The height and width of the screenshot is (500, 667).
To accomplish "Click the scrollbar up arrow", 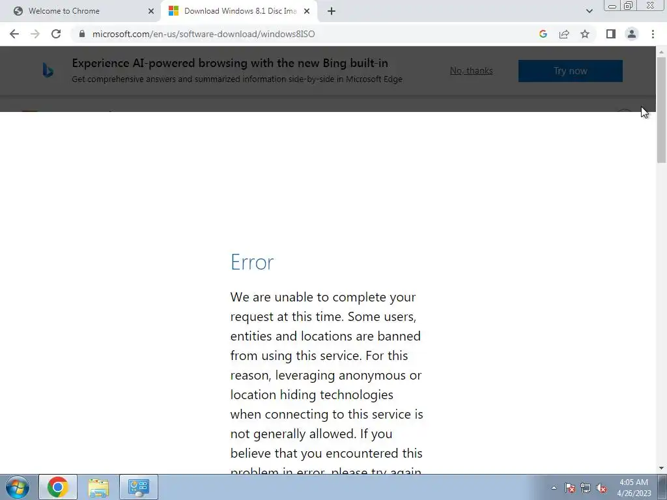I will click(x=661, y=51).
